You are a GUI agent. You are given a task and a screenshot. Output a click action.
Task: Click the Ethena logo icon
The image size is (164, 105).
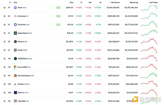pyautogui.click(x=15, y=42)
